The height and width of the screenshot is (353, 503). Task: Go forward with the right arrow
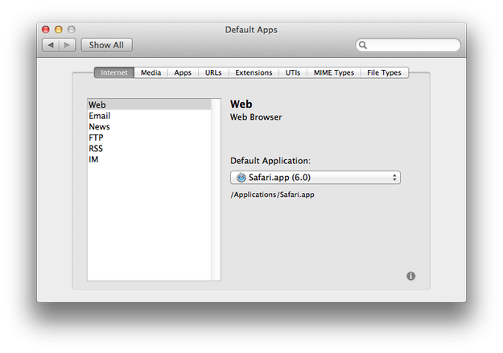click(67, 45)
